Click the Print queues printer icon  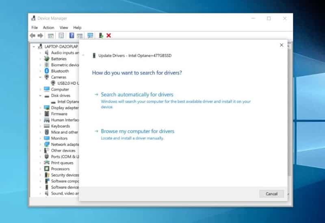(47, 163)
